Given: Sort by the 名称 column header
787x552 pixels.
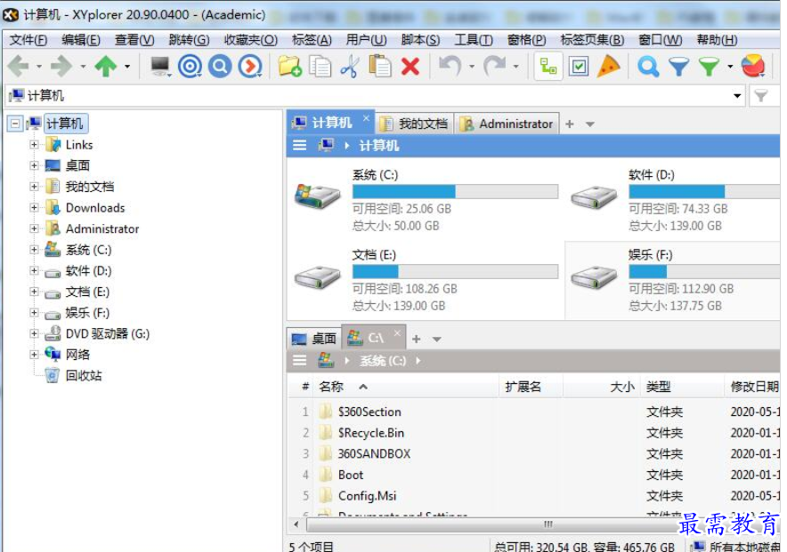Looking at the screenshot, I should coord(332,387).
